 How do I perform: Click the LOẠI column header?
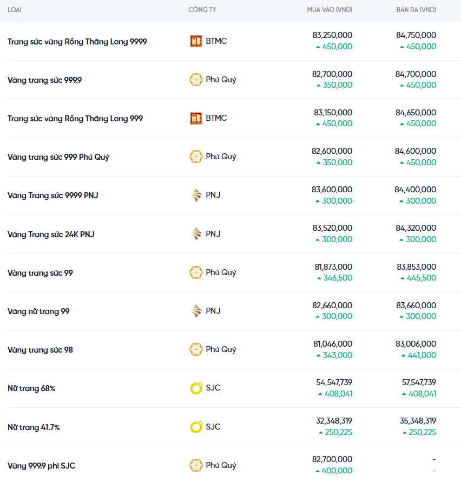pyautogui.click(x=15, y=10)
